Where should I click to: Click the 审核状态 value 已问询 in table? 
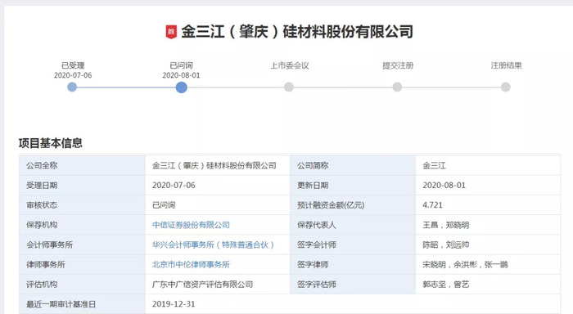coord(164,205)
